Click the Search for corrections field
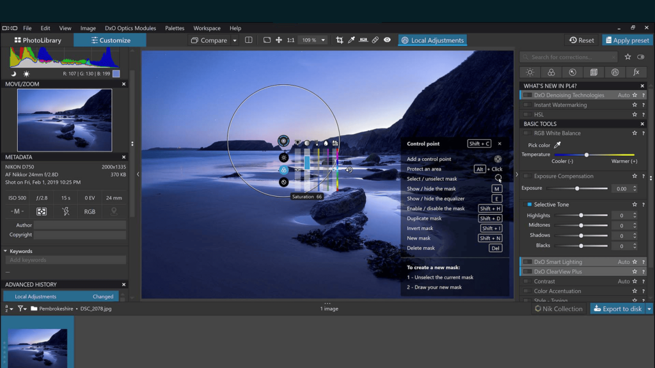 (x=569, y=57)
